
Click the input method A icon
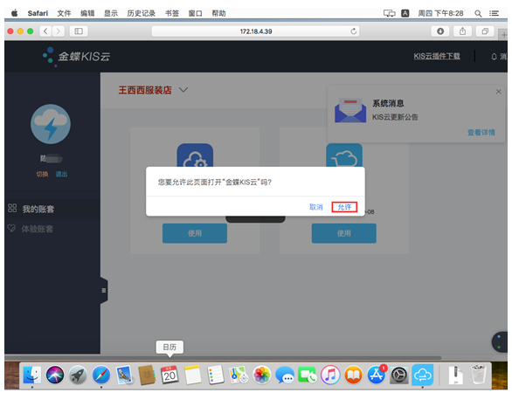coord(405,13)
